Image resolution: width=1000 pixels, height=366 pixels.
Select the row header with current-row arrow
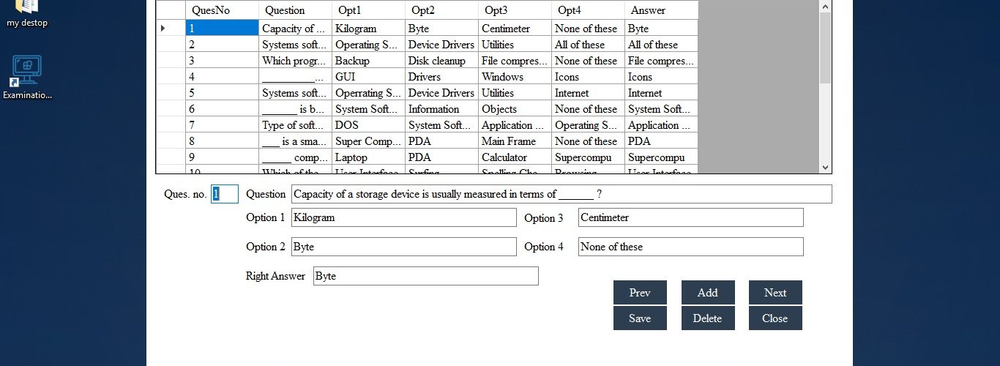pyautogui.click(x=171, y=29)
